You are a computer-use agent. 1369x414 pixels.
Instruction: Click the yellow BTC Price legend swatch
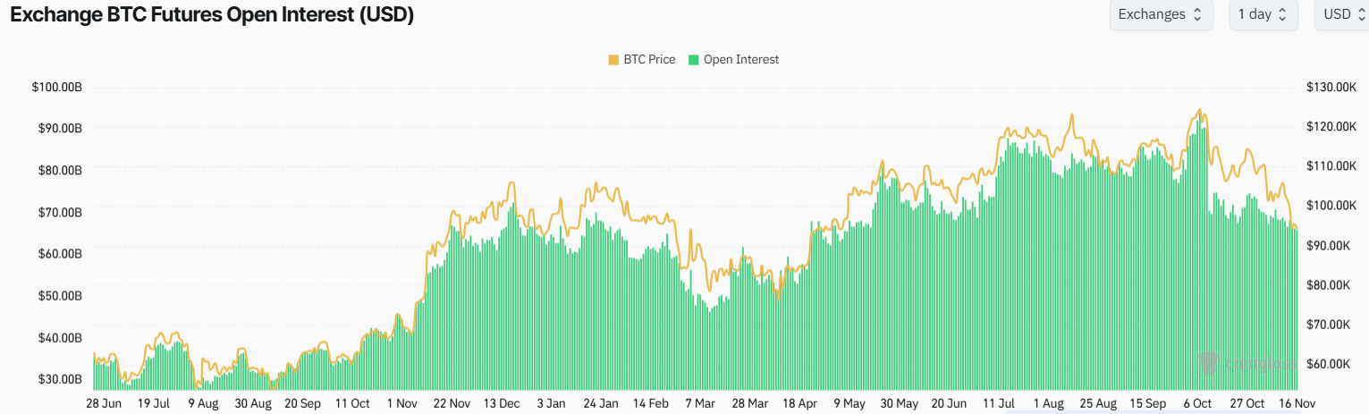(613, 60)
